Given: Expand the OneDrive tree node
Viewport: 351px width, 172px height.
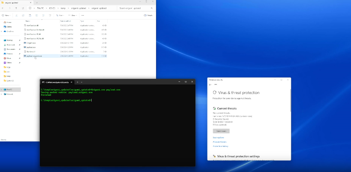Looking at the screenshot, I should tap(1, 31).
